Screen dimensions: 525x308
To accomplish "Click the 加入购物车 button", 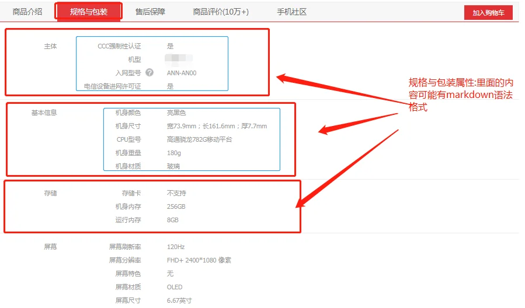I will (x=488, y=13).
